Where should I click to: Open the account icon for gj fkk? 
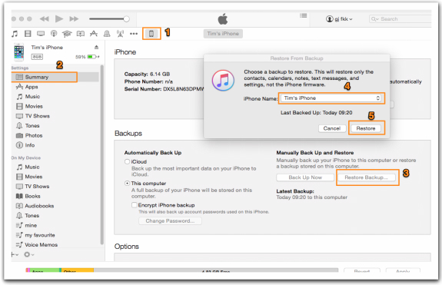point(329,19)
